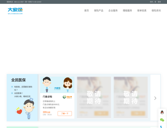Click the 天安人寿 insurer logo
Image resolution: width=167 pixels, height=128 pixels.
(x=67, y=97)
